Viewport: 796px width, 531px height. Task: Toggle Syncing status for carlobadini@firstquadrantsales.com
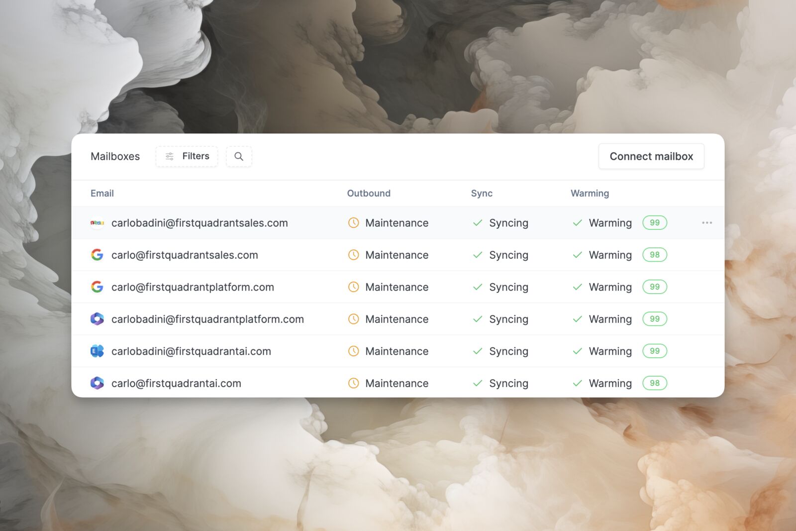(x=500, y=223)
